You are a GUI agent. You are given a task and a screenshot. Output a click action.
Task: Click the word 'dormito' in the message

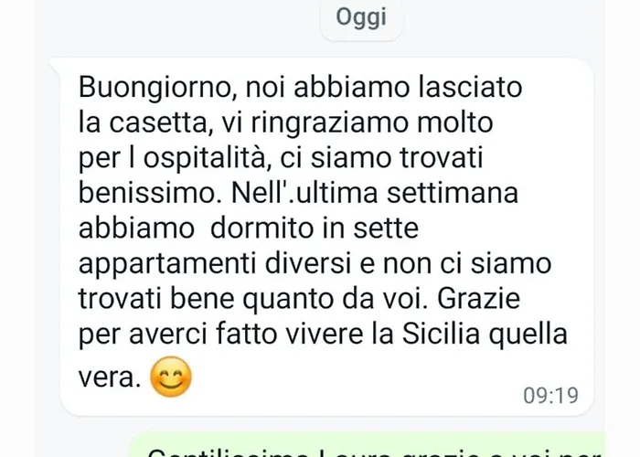click(x=263, y=228)
